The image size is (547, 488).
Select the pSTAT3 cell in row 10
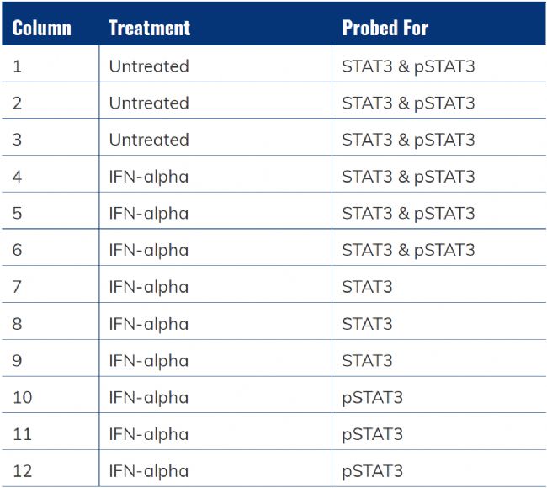point(372,397)
